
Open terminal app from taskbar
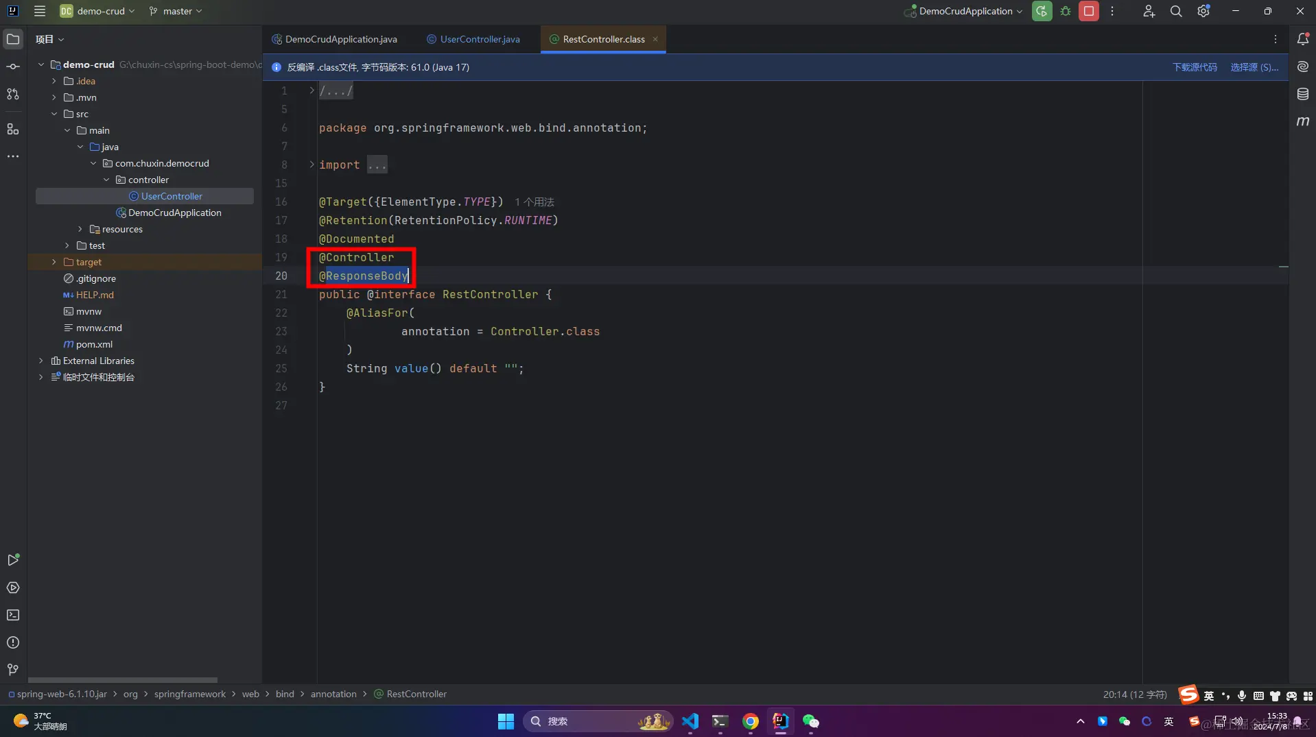(x=720, y=721)
